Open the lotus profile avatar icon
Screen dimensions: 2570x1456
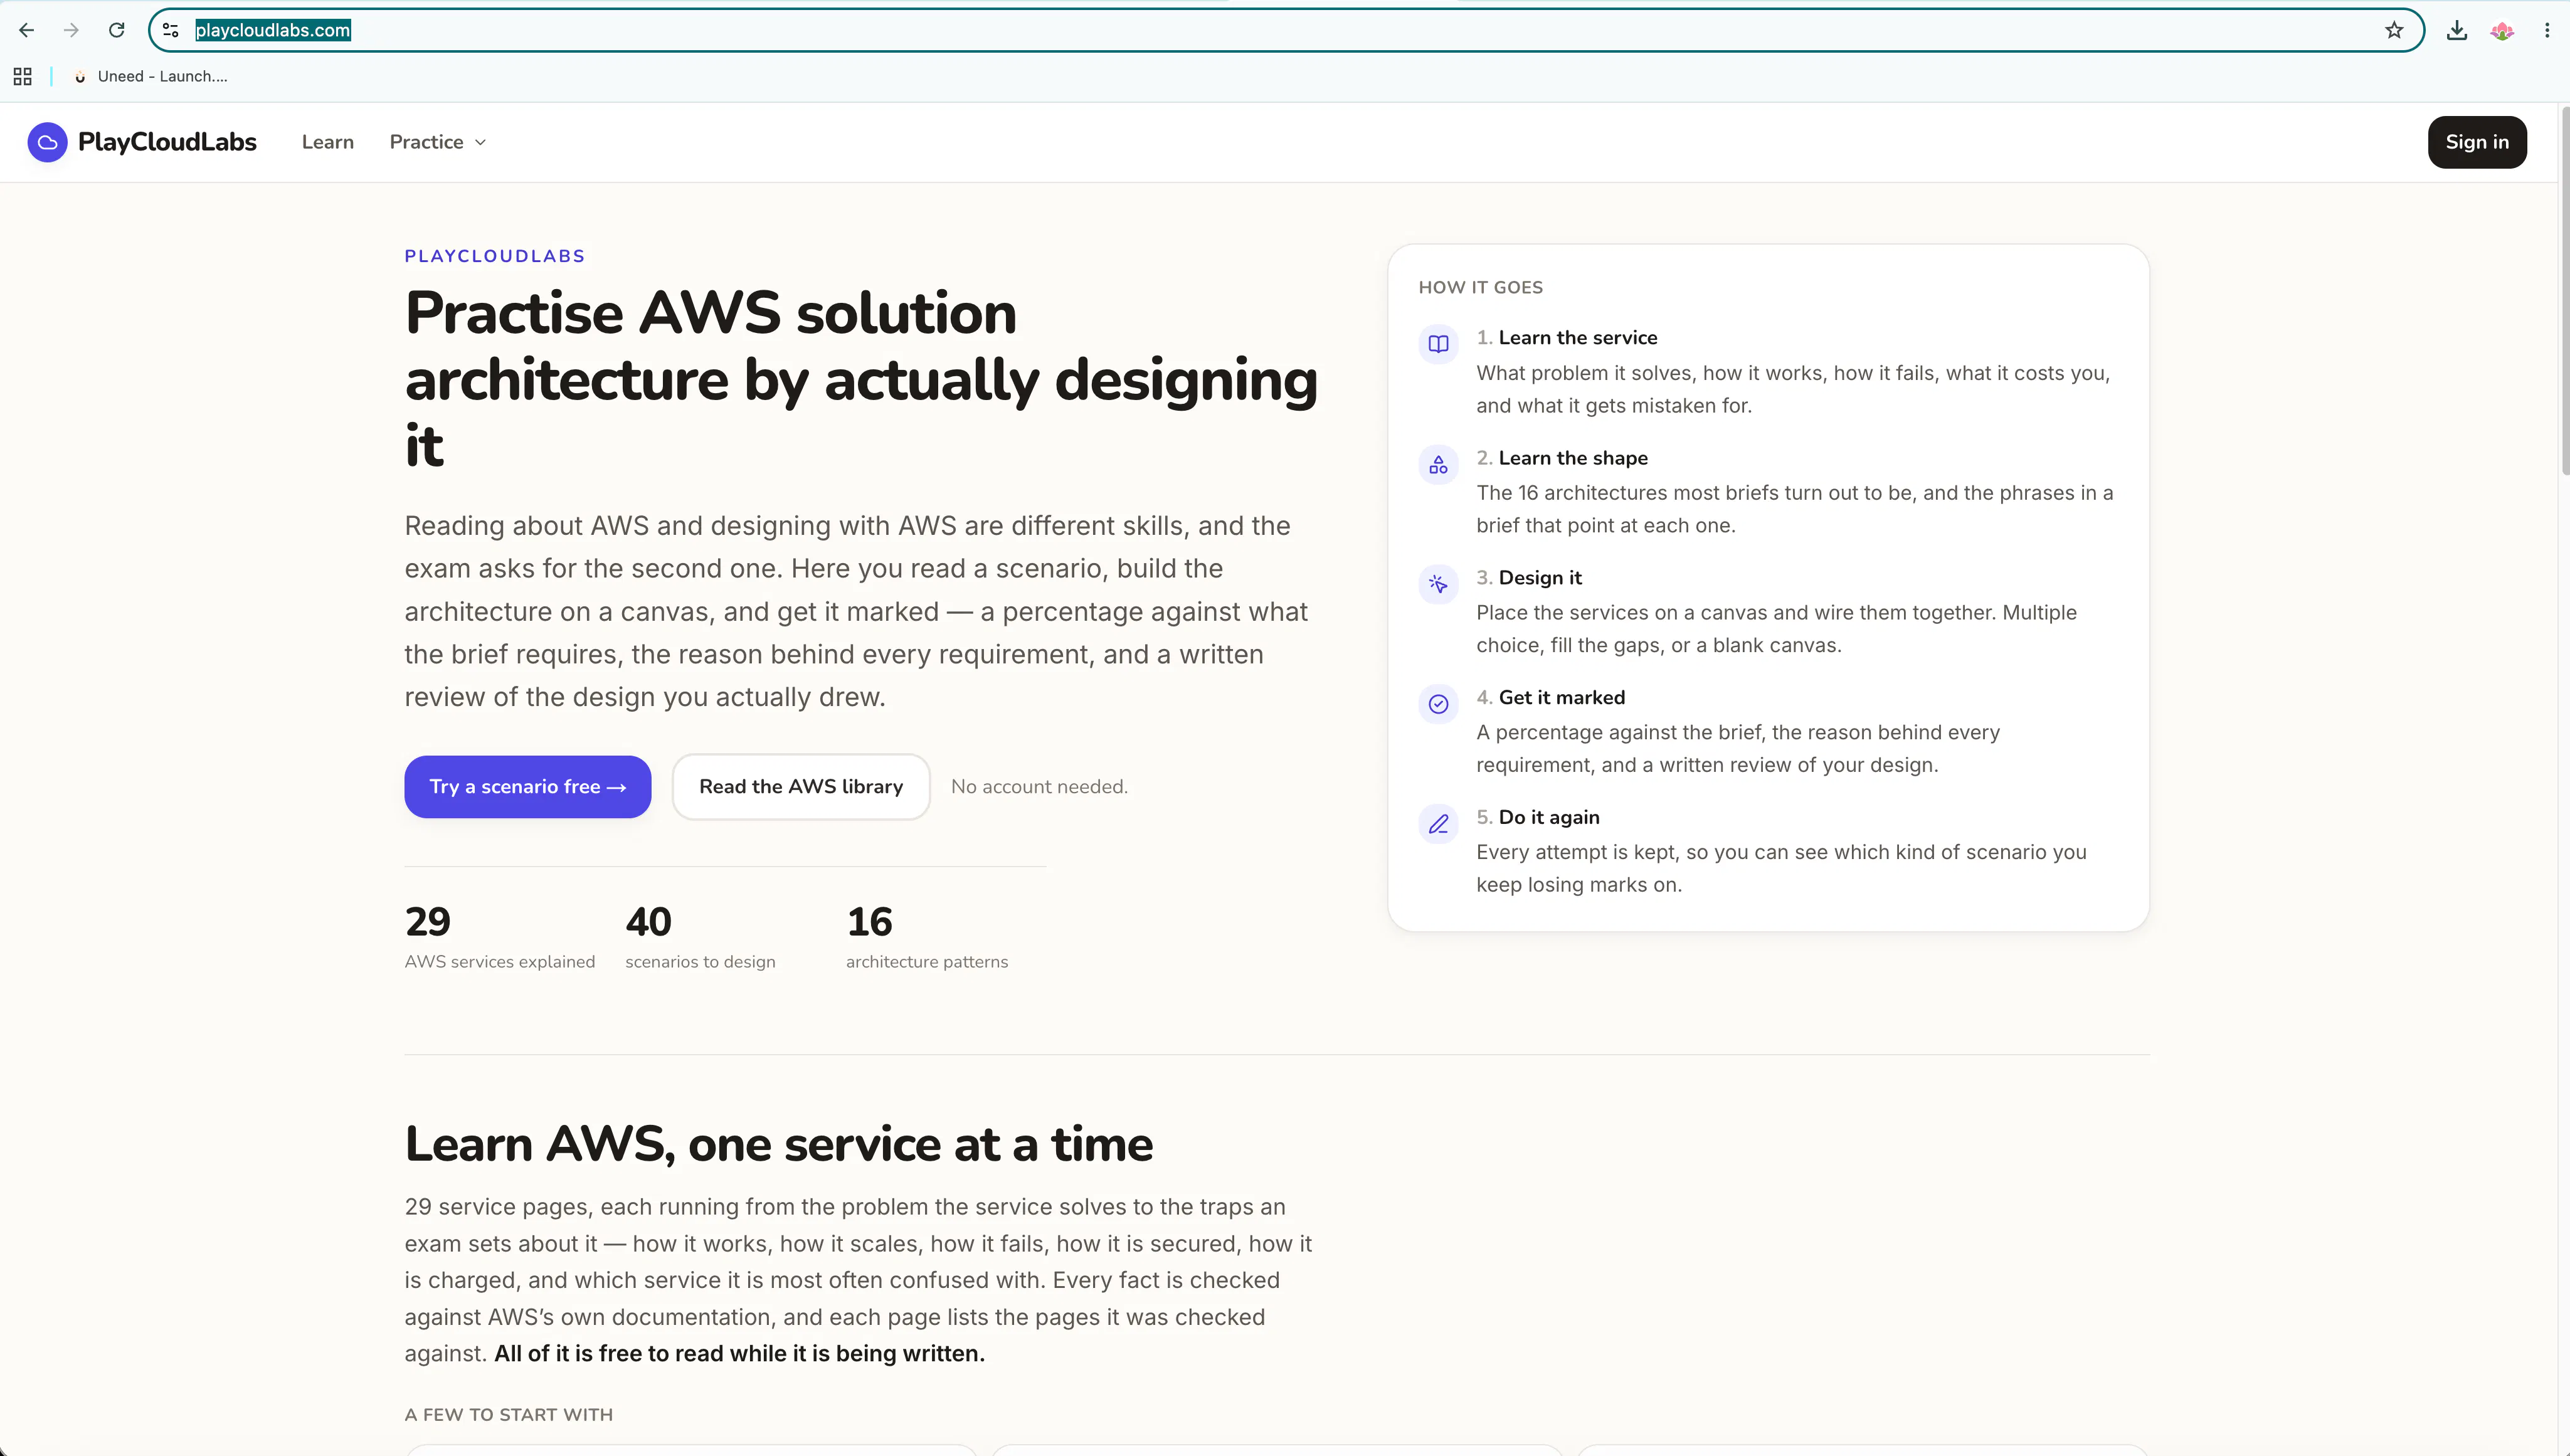coord(2502,30)
